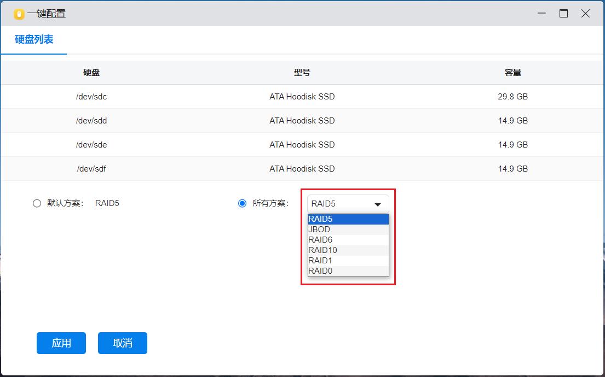Select the 默认方案 RAID5 radio button

pyautogui.click(x=37, y=203)
